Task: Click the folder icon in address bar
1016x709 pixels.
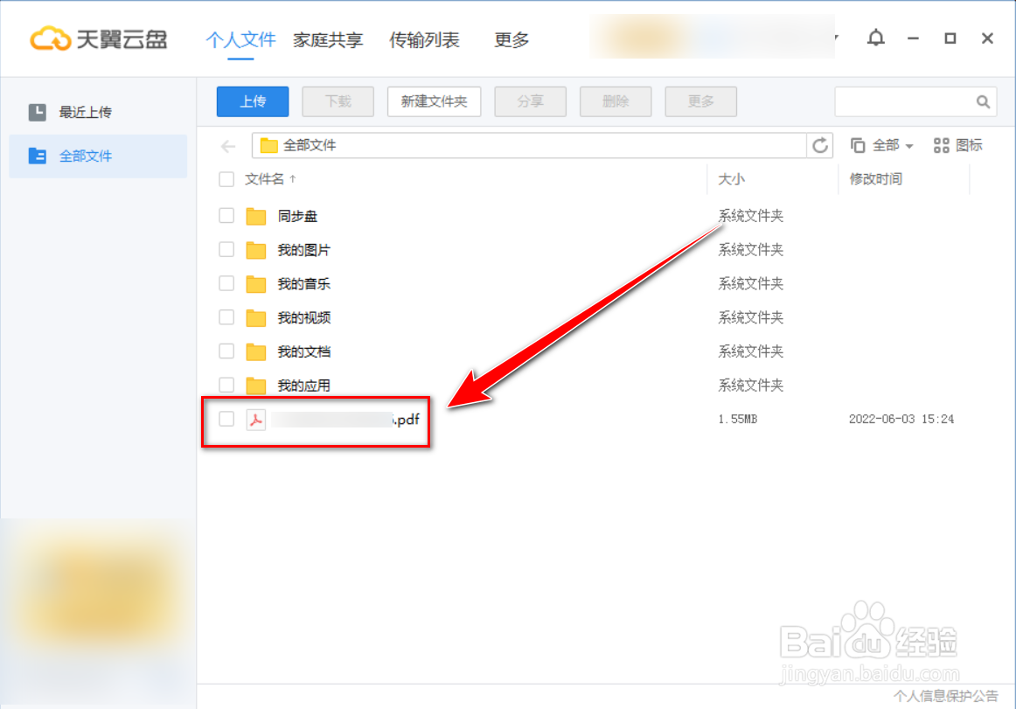Action: click(269, 145)
